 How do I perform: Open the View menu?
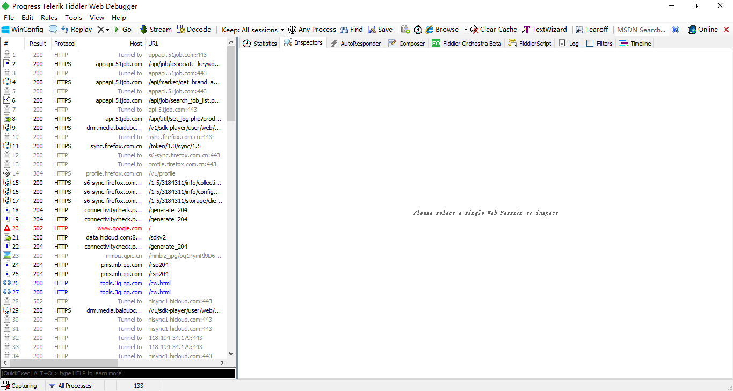97,18
